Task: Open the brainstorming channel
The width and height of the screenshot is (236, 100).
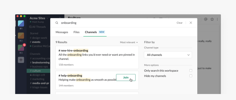Action: coord(40,63)
